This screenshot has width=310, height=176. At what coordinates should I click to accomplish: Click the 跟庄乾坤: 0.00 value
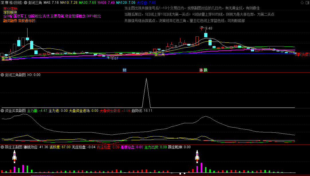click(x=179, y=147)
